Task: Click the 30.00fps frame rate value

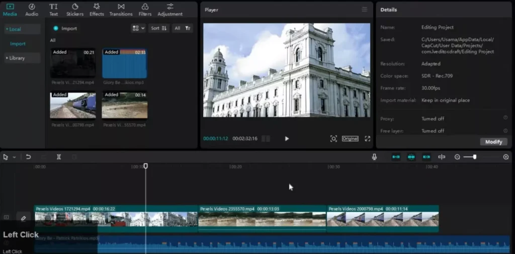Action: pos(431,88)
